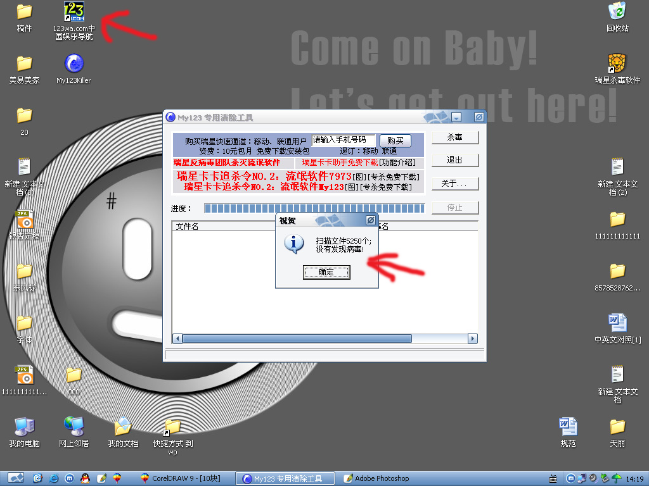The height and width of the screenshot is (486, 649).
Task: Click the file list left scroll arrow
Action: coord(177,339)
